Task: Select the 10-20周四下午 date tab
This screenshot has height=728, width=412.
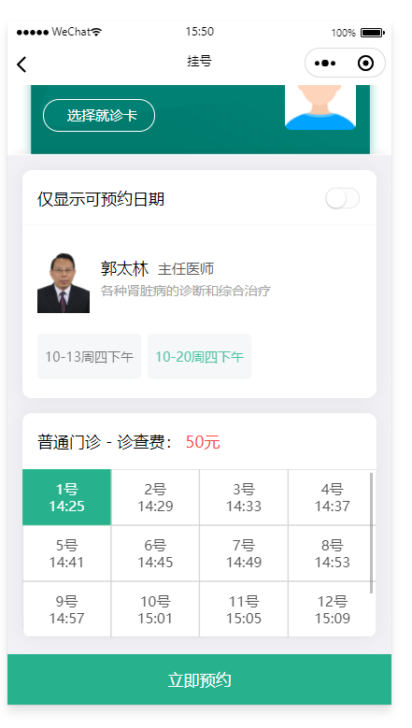Action: click(200, 357)
